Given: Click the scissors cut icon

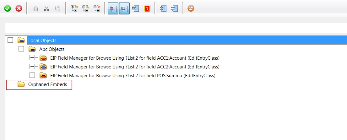Looking at the screenshot, I should point(46,8).
